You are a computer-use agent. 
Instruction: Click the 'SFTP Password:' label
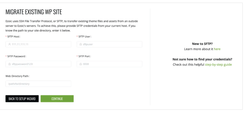[16, 56]
